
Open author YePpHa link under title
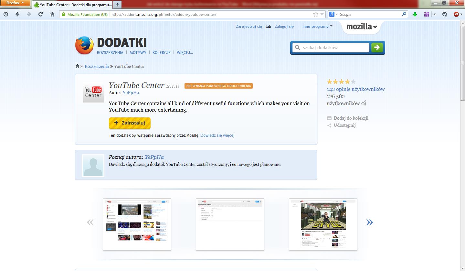click(x=131, y=92)
